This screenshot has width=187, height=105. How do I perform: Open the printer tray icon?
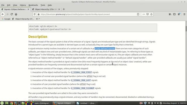click(149, 103)
